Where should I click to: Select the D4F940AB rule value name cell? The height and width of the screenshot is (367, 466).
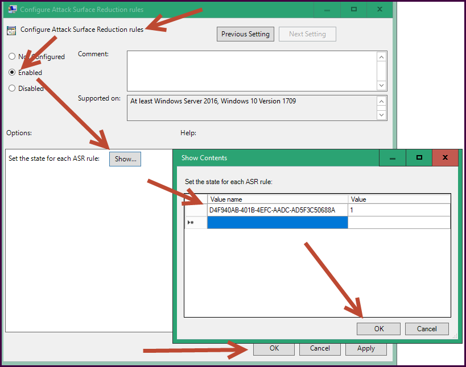[x=277, y=210]
